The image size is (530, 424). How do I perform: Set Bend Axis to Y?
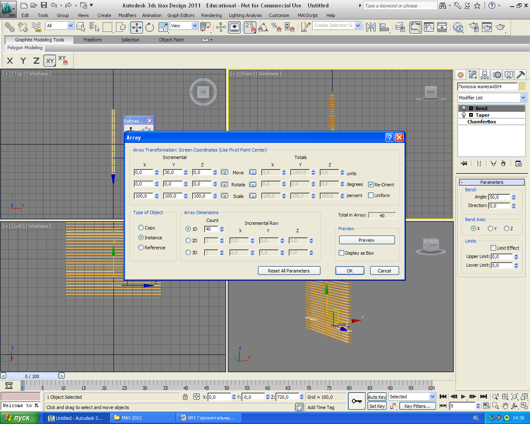tap(490, 229)
